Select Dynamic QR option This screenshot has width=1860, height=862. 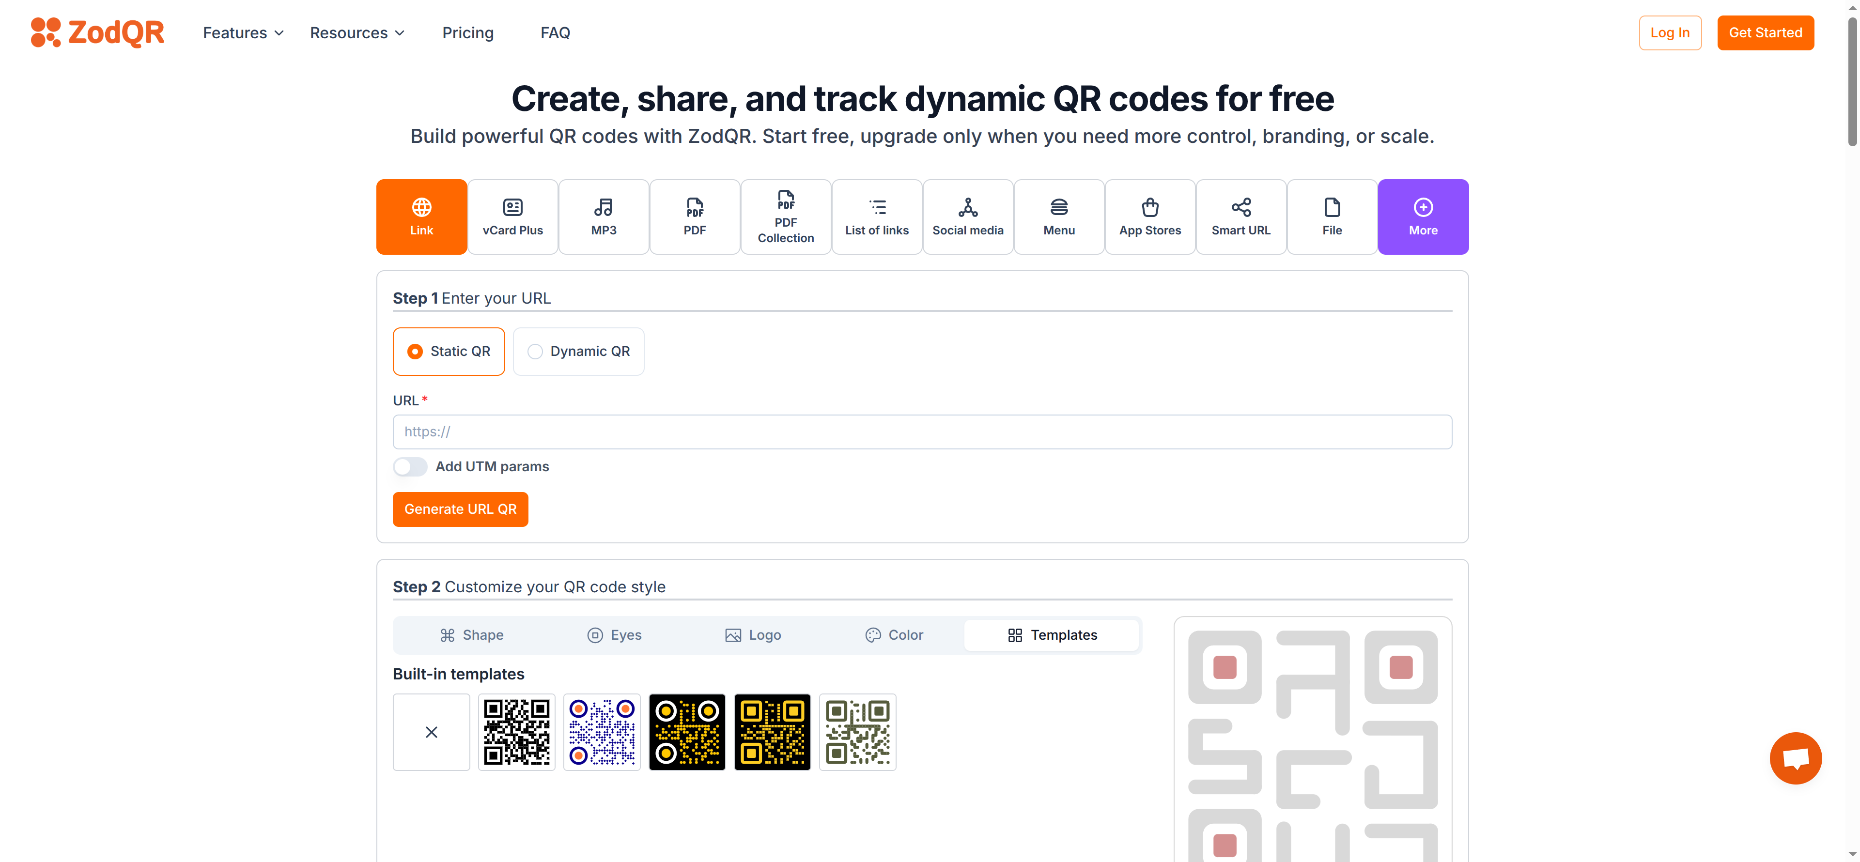[578, 352]
